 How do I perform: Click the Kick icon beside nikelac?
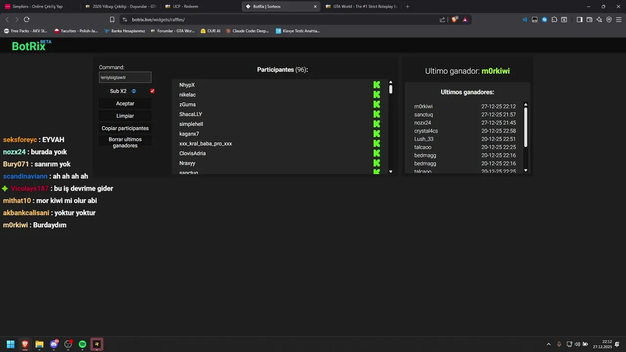[377, 95]
